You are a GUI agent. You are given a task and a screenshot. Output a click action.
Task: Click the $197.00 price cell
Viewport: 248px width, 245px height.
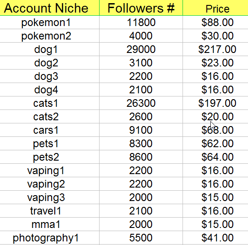[x=215, y=103]
